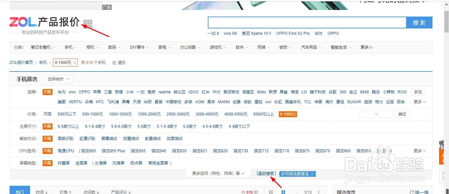This screenshot has width=449, height=194.
Task: Switch to list view layout at the bottom
Action: coord(271,192)
